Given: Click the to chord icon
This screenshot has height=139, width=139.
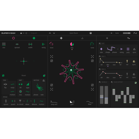Looking at the screenshot, I should coord(20,101).
